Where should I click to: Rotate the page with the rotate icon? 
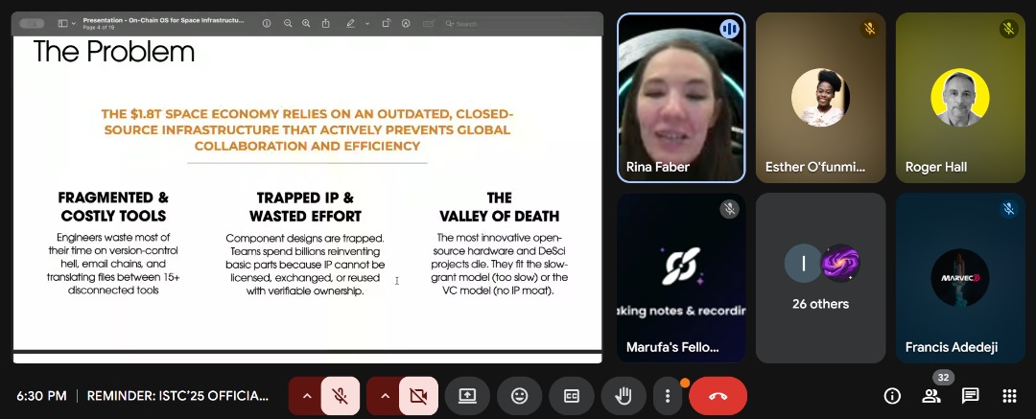(x=387, y=23)
